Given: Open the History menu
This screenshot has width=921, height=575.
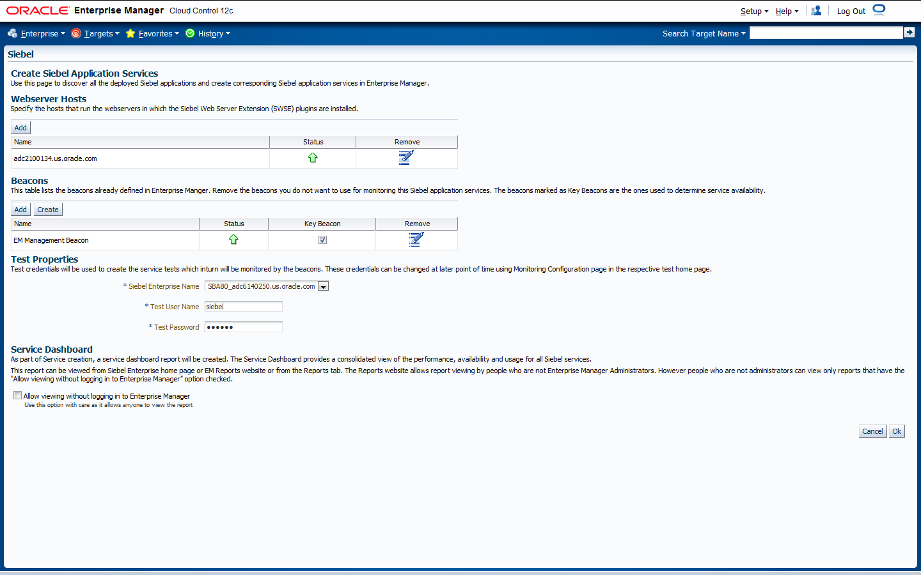Looking at the screenshot, I should click(x=214, y=33).
